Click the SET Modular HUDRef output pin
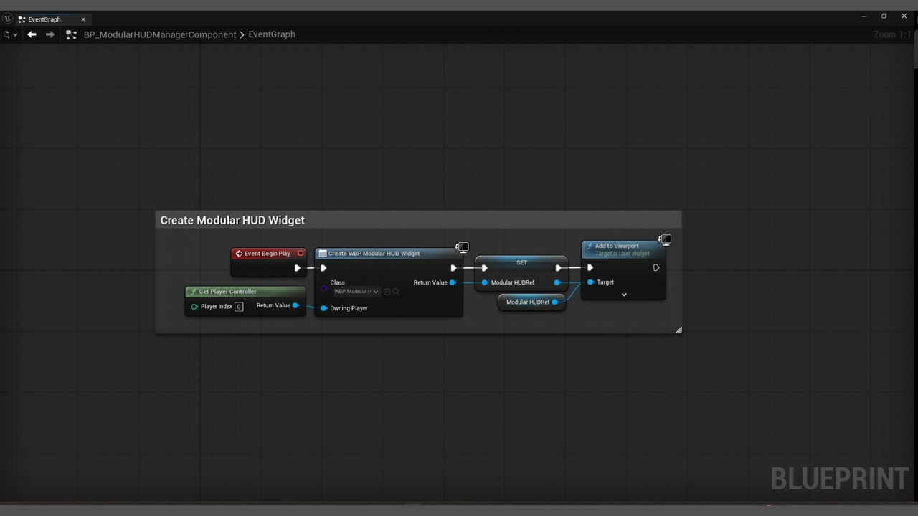The width and height of the screenshot is (918, 516). (557, 282)
